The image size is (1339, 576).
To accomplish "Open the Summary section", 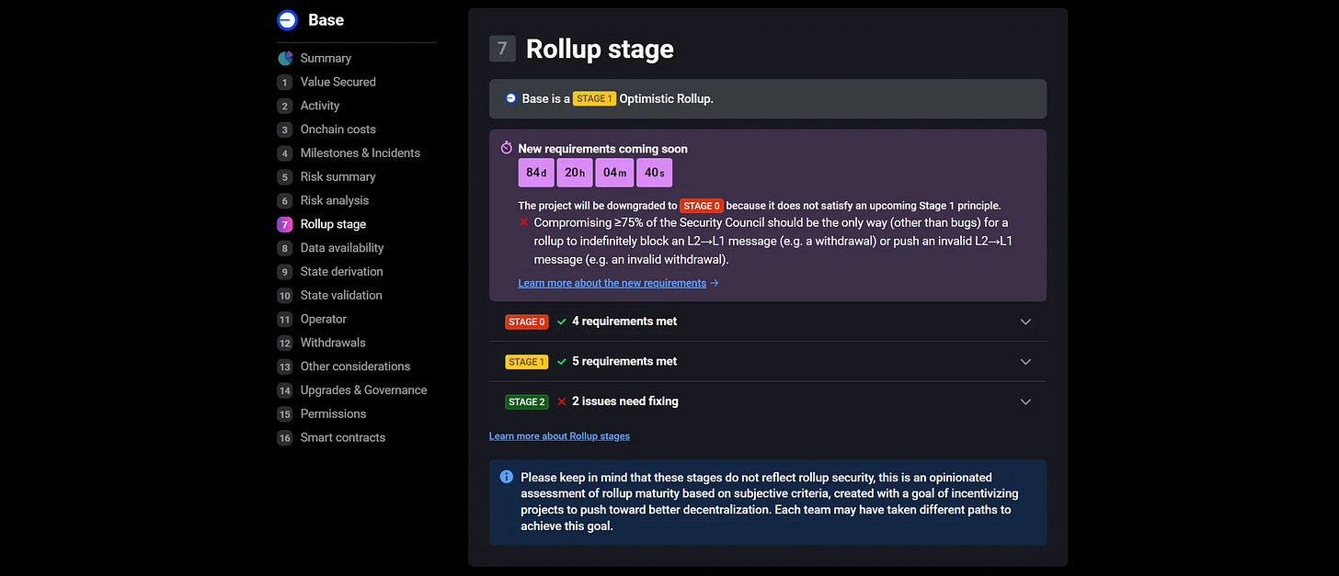I will coord(326,58).
